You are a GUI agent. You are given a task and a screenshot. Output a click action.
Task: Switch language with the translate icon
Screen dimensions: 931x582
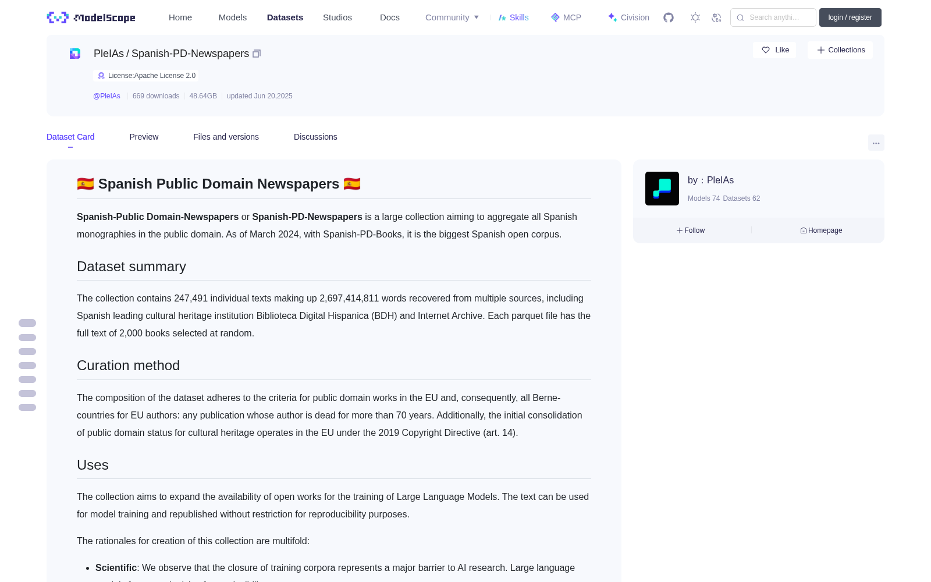716,17
